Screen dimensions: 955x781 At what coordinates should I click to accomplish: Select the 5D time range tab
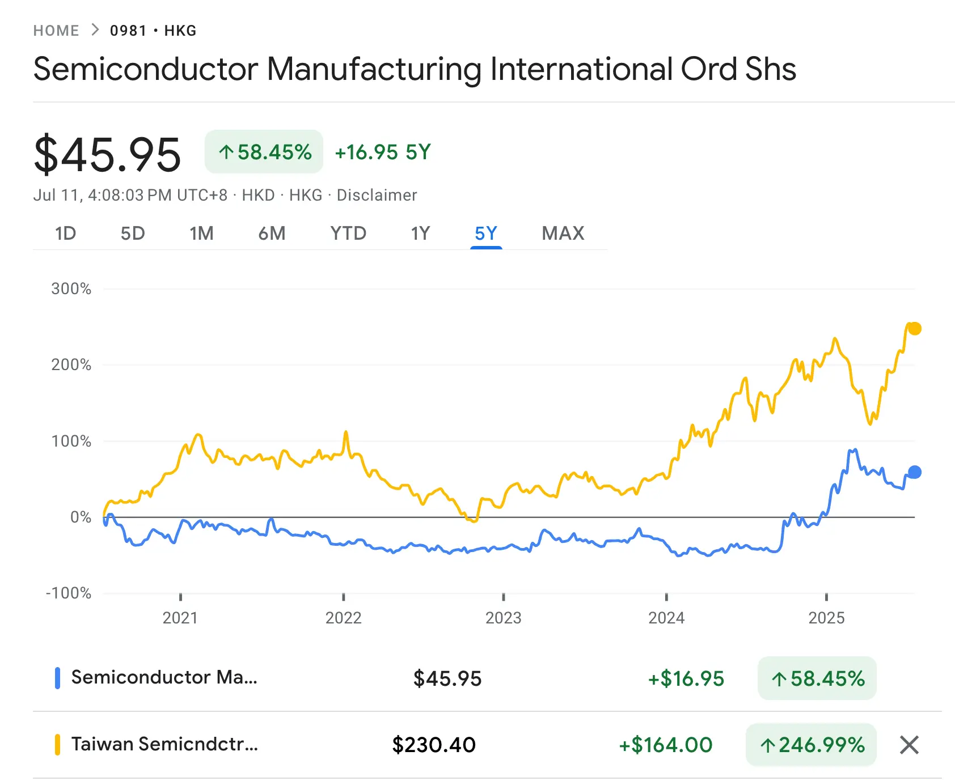(x=133, y=233)
